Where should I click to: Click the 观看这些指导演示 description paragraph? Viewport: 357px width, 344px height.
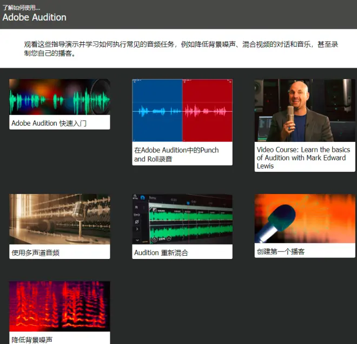[x=181, y=49]
